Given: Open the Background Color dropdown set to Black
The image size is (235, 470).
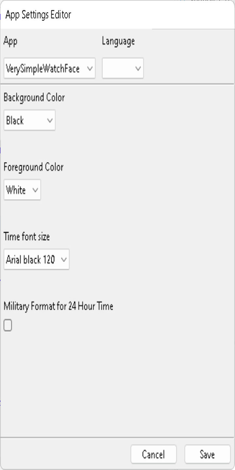Looking at the screenshot, I should (x=29, y=120).
